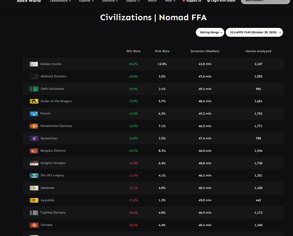Image resolution: width=293 pixels, height=236 pixels.
Task: Open the Knights Templar civilization page
Action: pos(53,163)
